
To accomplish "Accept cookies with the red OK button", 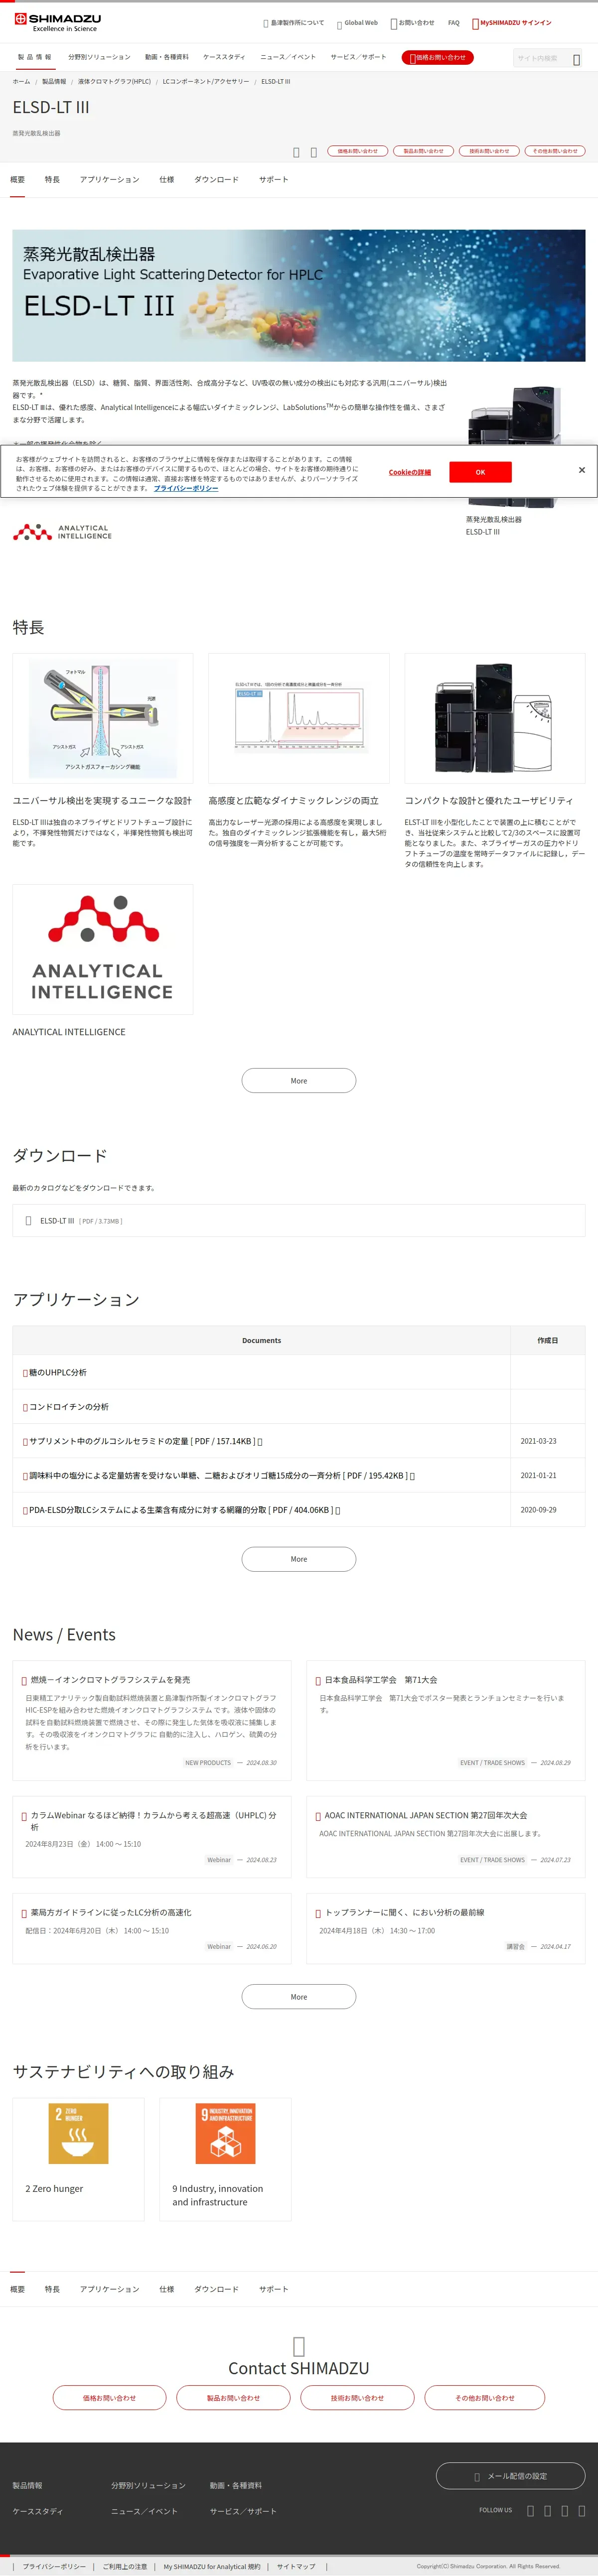I will click(480, 472).
